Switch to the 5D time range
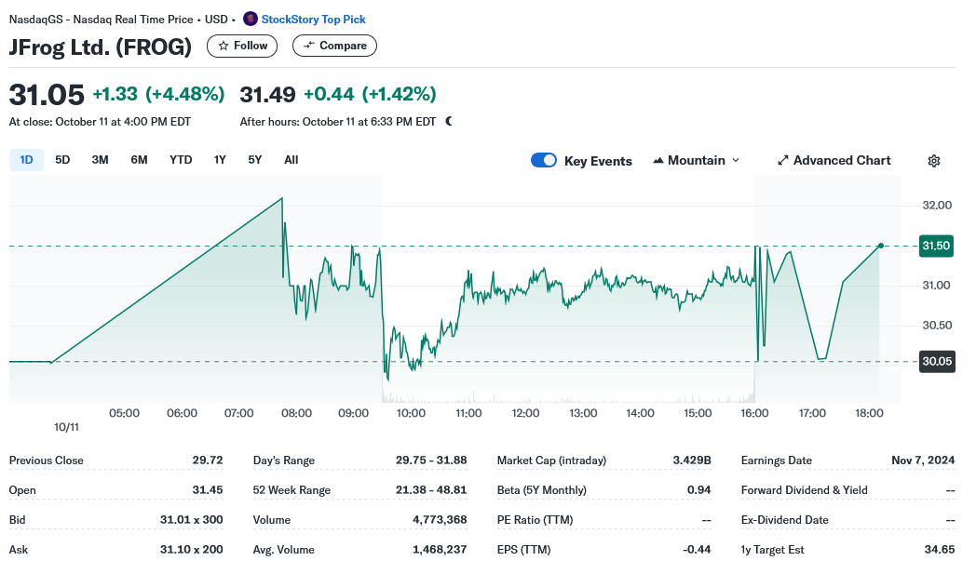The width and height of the screenshot is (976, 574). [x=62, y=160]
